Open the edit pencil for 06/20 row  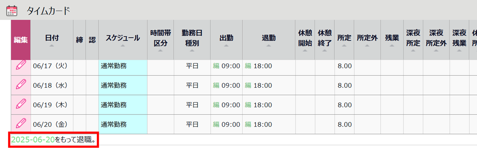(x=21, y=124)
